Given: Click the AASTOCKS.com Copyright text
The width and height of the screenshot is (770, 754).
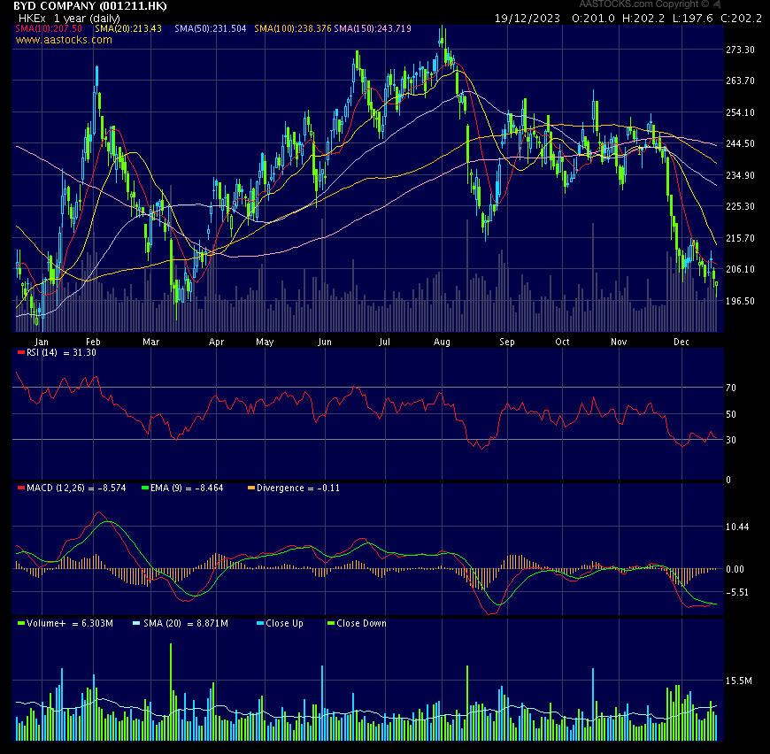Looking at the screenshot, I should tap(643, 4).
